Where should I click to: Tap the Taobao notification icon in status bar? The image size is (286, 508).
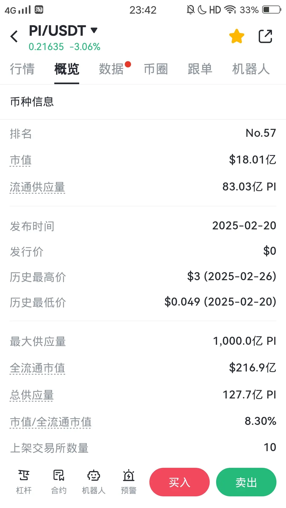click(x=39, y=10)
